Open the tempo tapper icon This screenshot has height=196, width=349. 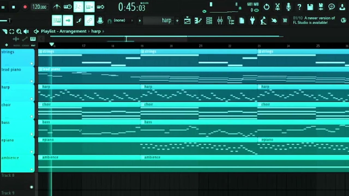pyautogui.click(x=263, y=20)
